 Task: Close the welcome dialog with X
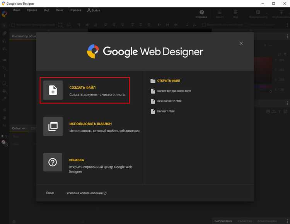coord(241,43)
